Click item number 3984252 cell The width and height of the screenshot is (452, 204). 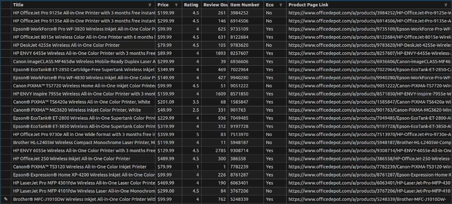pos(246,13)
